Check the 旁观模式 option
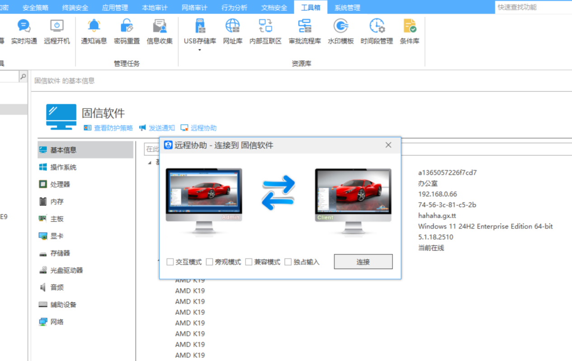Viewport: 572px width, 361px height. tap(210, 262)
